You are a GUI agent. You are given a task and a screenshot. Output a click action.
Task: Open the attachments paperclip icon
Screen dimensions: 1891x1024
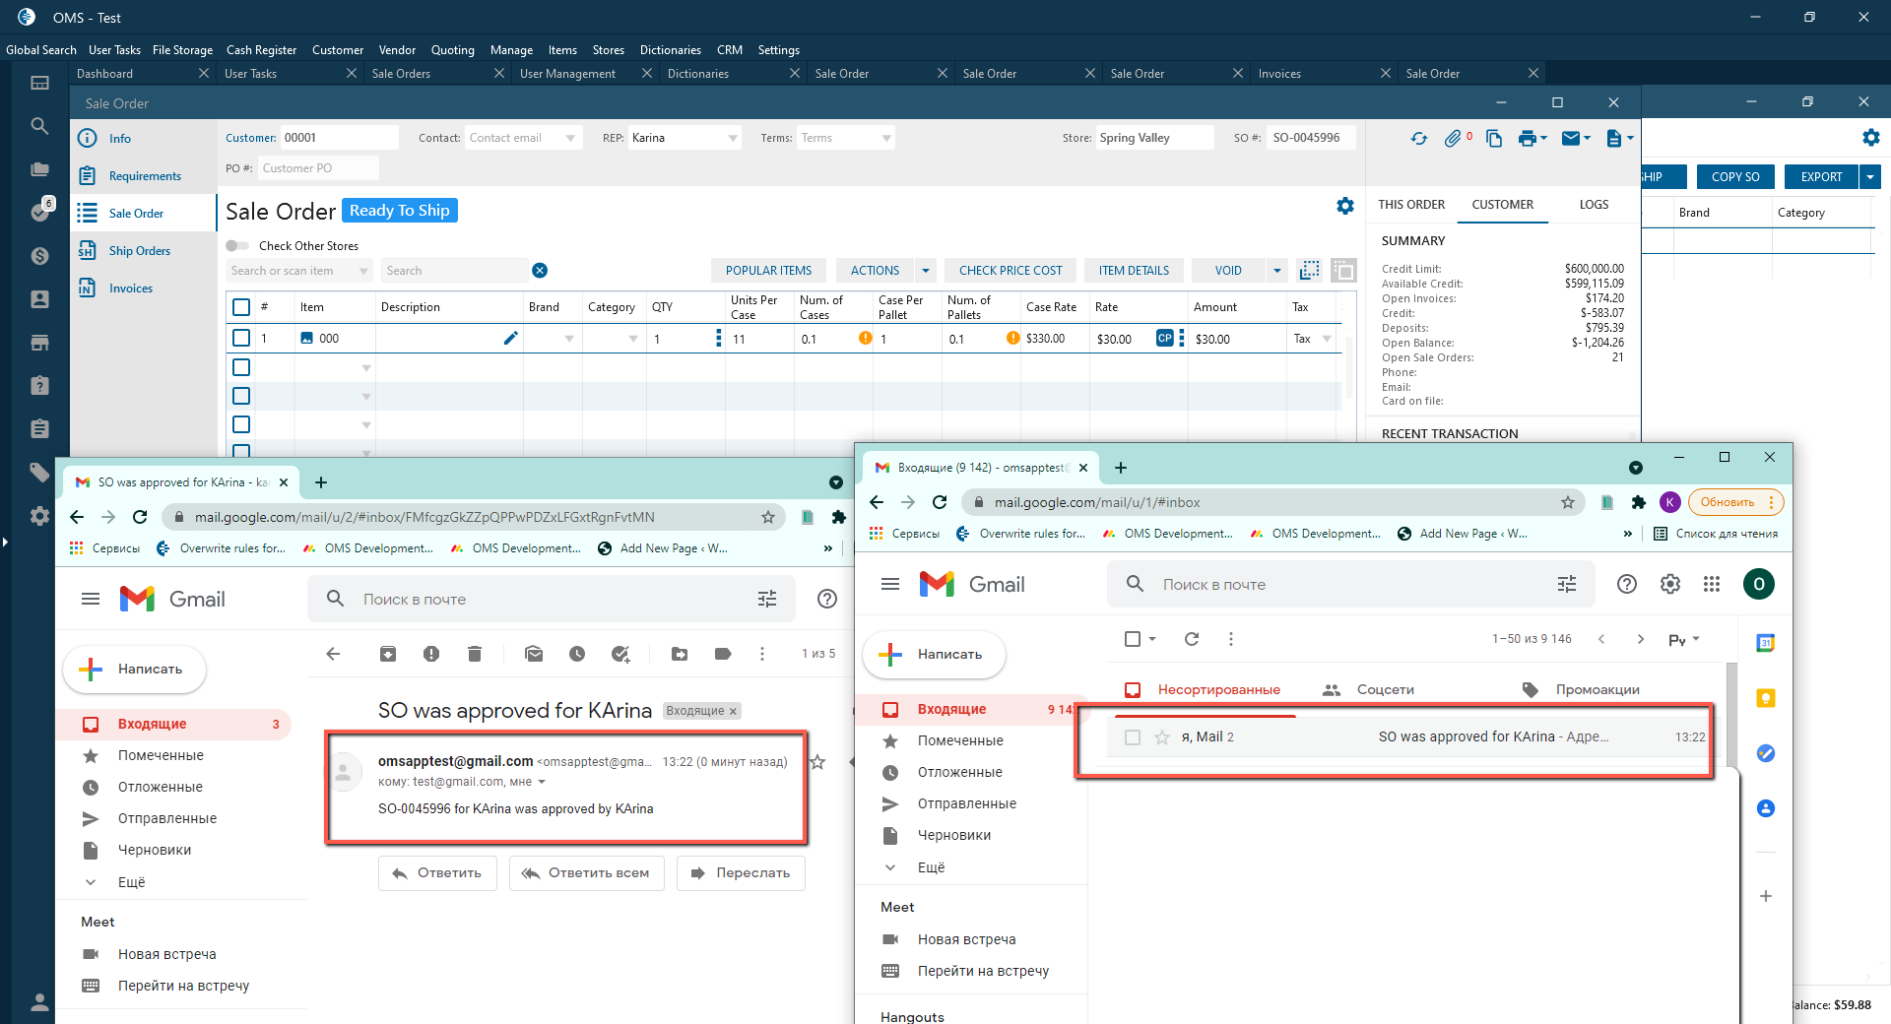coord(1453,139)
